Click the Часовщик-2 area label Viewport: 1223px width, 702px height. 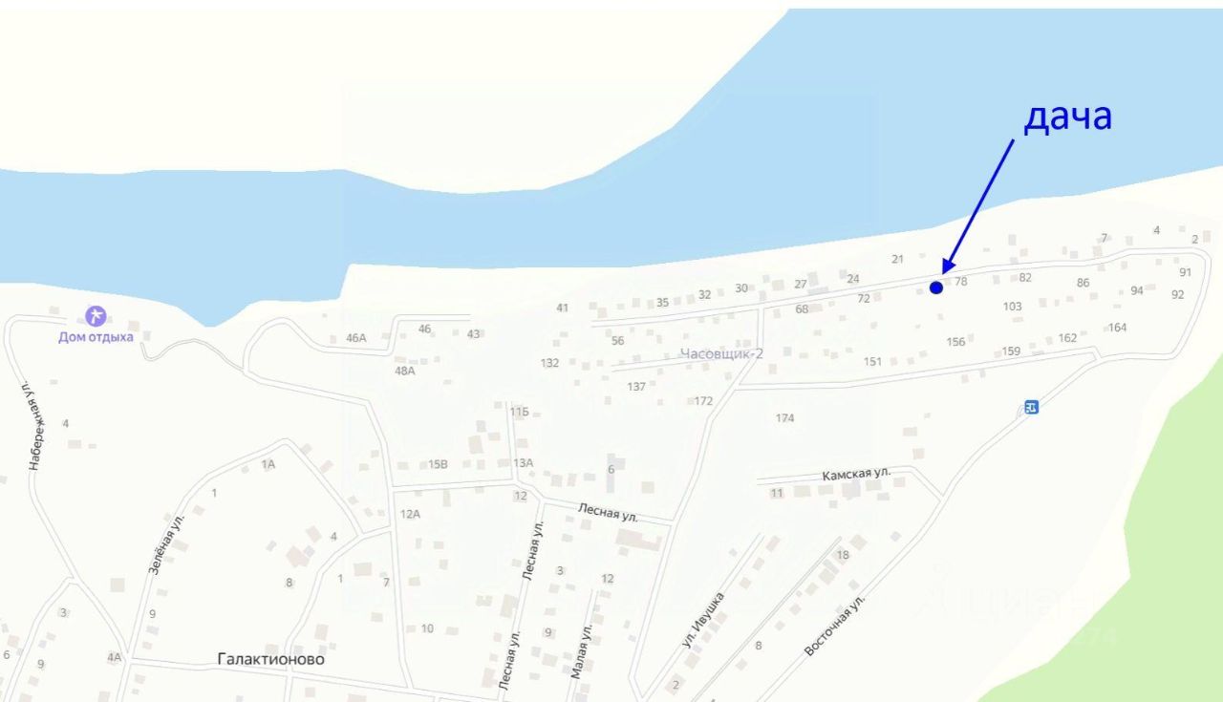click(722, 353)
